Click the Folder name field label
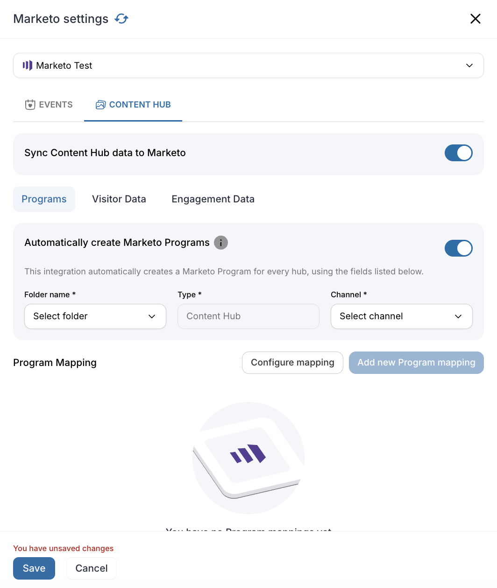 (x=50, y=294)
